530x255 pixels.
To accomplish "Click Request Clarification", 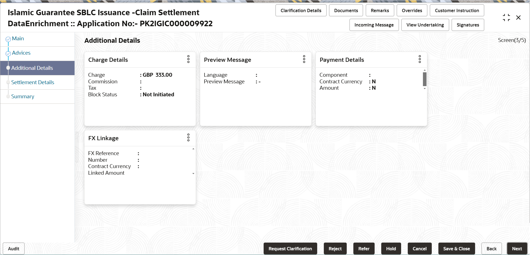I will (290, 249).
